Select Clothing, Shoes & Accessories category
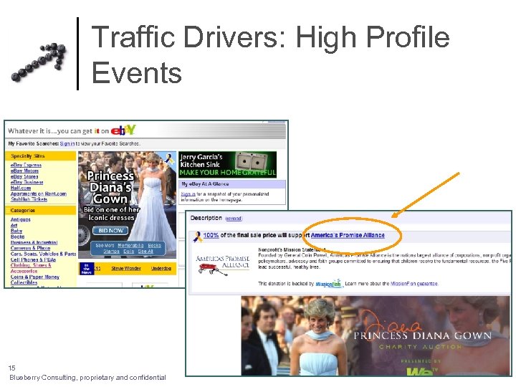 (x=31, y=268)
